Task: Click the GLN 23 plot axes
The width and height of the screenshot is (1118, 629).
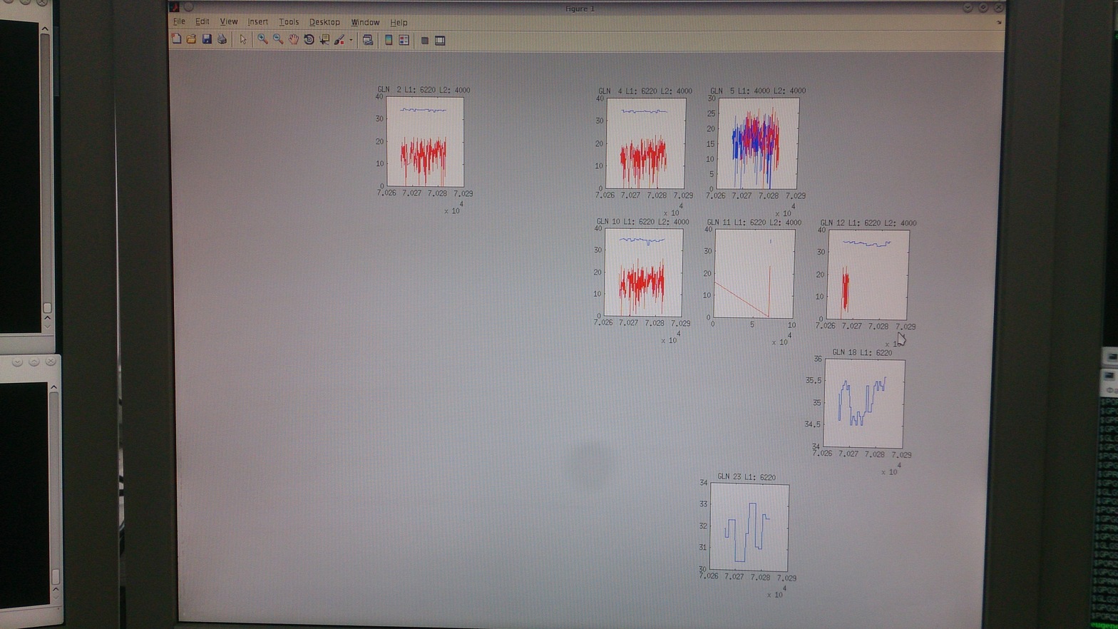Action: [x=749, y=528]
